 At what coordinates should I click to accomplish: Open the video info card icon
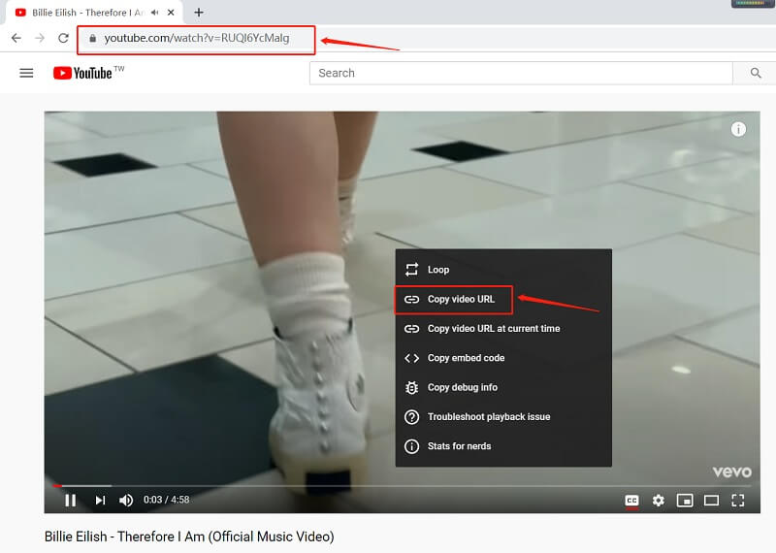(738, 129)
